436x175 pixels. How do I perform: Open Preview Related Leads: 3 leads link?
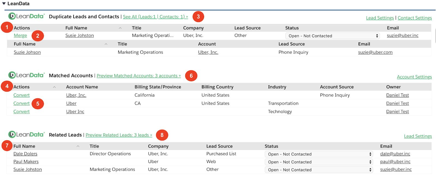coord(119,135)
